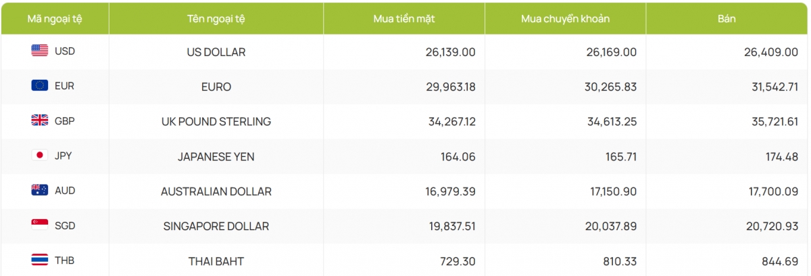Click the 'Mua tiền mặt' column header
The image size is (811, 276).
[403, 19]
